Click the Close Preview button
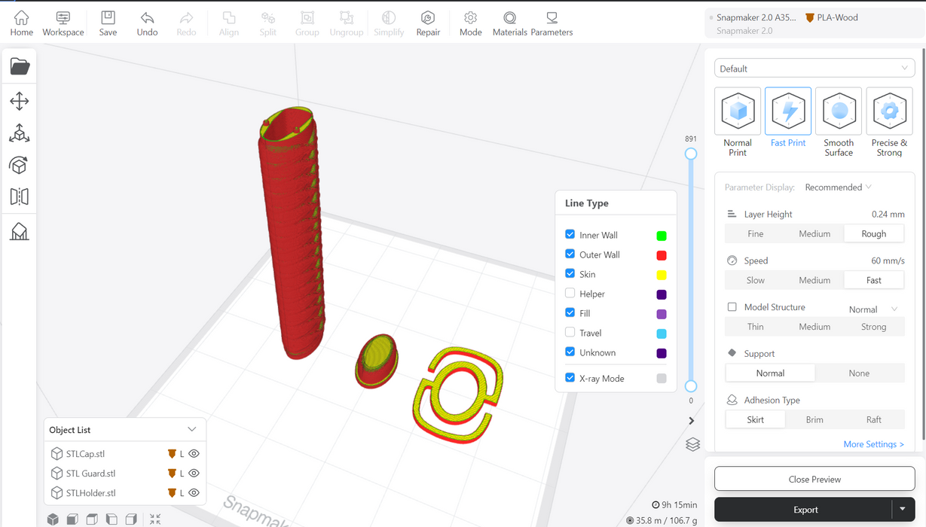Viewport: 926px width, 527px height. (x=814, y=479)
